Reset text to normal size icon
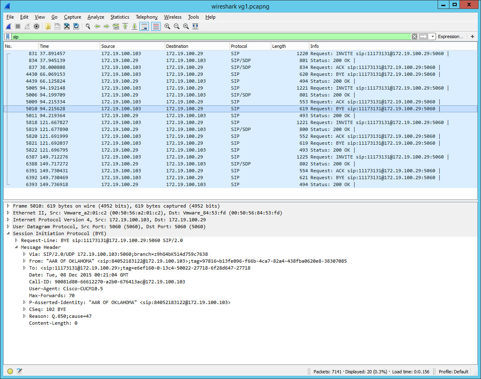Screen dimensions: 481x379 pyautogui.click(x=186, y=26)
